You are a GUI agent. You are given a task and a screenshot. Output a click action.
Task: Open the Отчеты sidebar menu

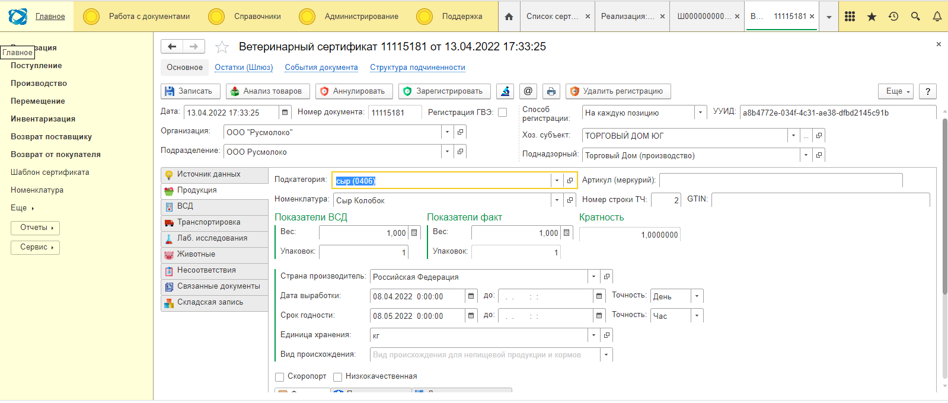35,228
